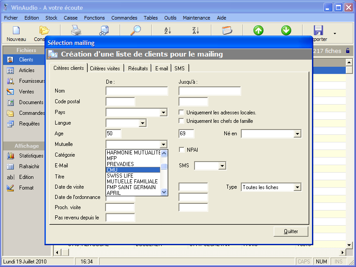The width and height of the screenshot is (356, 267).
Task: Open Statistiques in the Affichage panel
Action: click(31, 156)
